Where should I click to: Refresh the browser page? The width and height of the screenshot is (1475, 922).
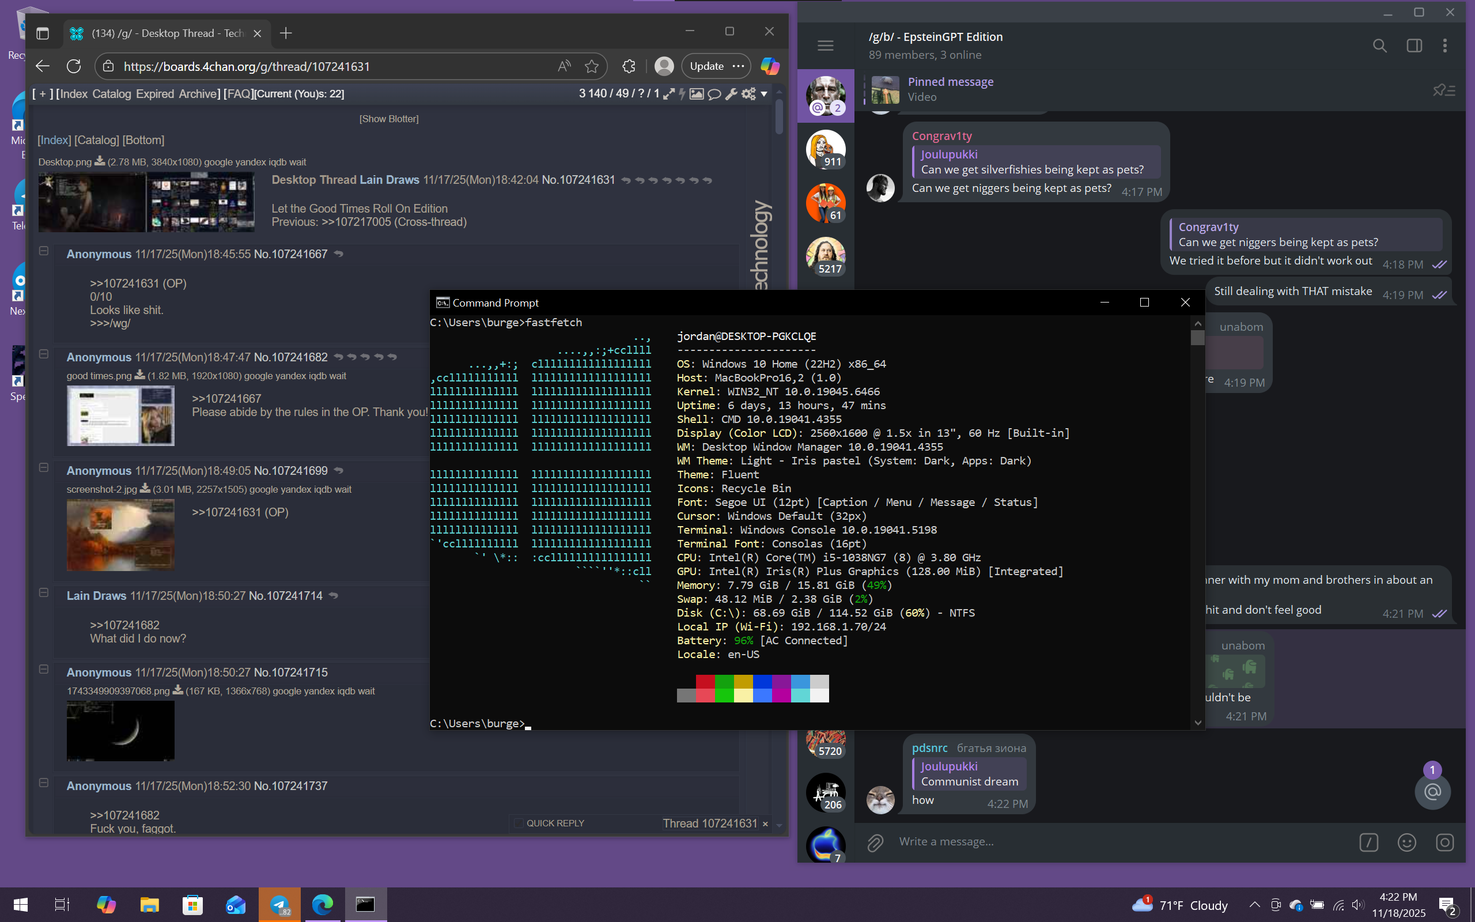[x=74, y=66]
